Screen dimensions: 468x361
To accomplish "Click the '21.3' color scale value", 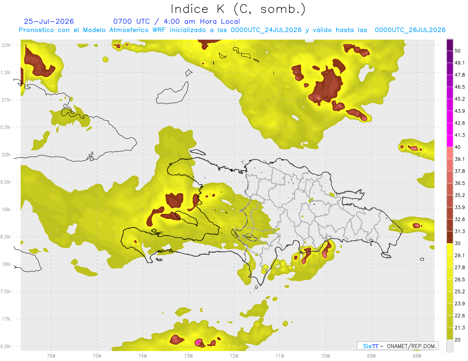I will coord(460,328).
